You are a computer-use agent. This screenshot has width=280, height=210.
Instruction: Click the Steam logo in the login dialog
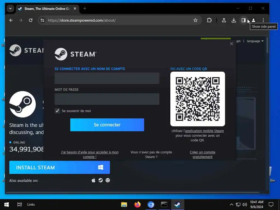click(75, 54)
